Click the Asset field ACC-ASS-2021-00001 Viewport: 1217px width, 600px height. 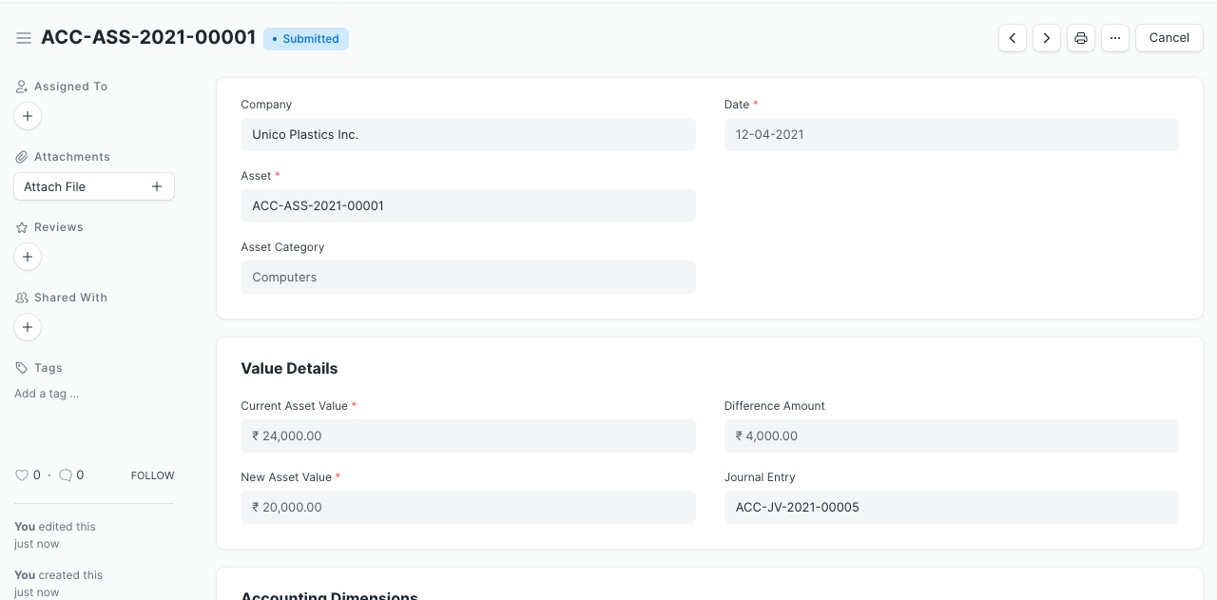click(468, 205)
